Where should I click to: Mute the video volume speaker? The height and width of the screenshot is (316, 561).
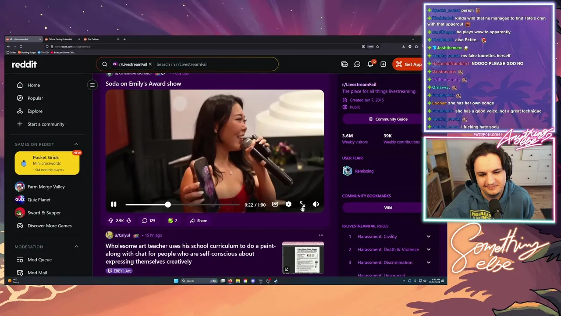pos(316,205)
